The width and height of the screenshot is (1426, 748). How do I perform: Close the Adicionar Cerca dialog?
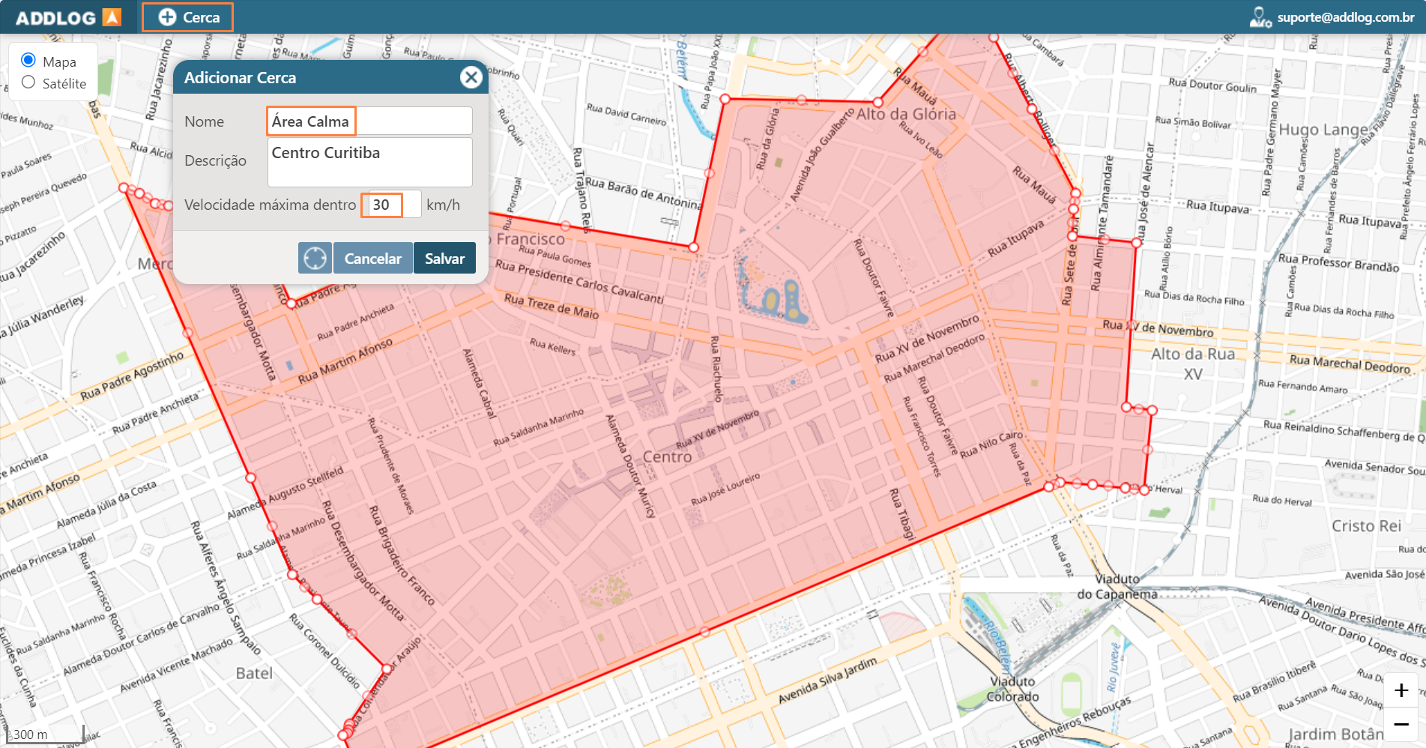point(471,77)
